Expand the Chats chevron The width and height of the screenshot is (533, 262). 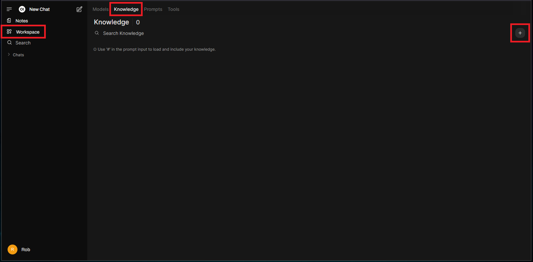tap(9, 55)
